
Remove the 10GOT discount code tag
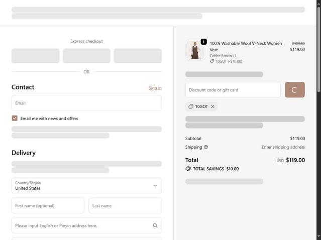212,106
